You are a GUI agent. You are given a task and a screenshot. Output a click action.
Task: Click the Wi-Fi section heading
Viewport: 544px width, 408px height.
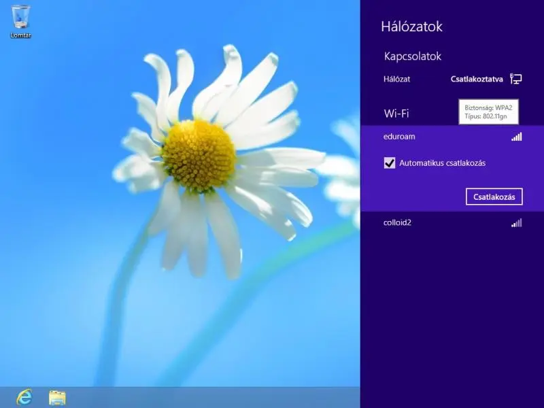396,114
